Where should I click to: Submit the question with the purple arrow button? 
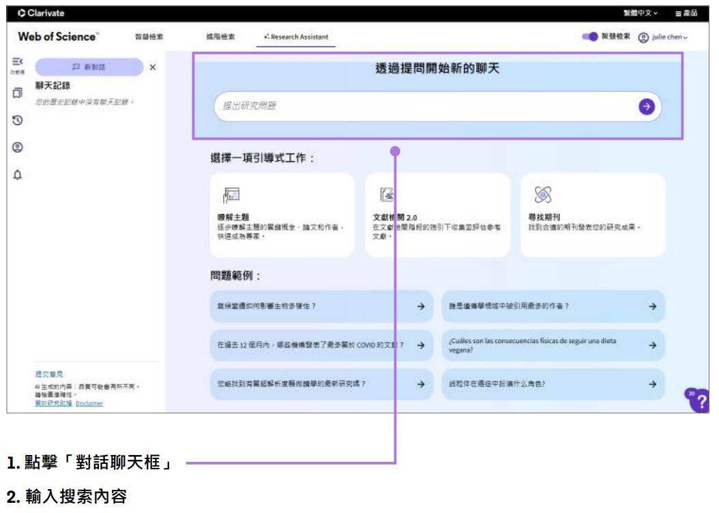coord(646,107)
